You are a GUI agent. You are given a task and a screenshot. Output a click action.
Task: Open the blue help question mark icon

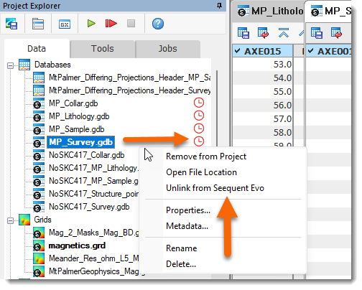coord(158,24)
